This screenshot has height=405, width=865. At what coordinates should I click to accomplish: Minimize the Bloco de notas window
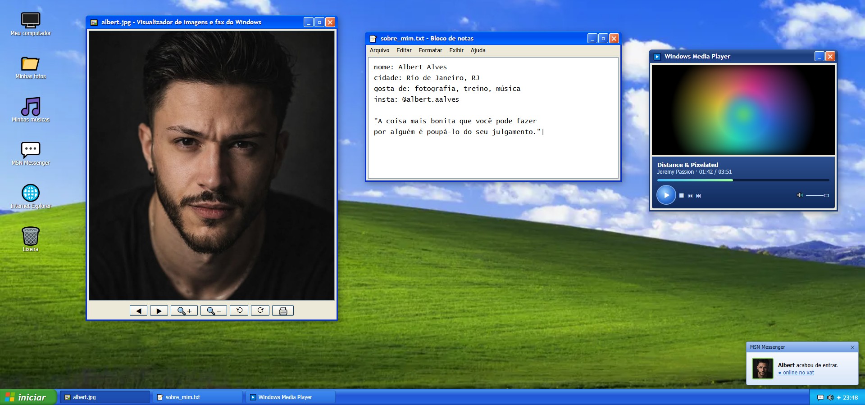coord(592,38)
